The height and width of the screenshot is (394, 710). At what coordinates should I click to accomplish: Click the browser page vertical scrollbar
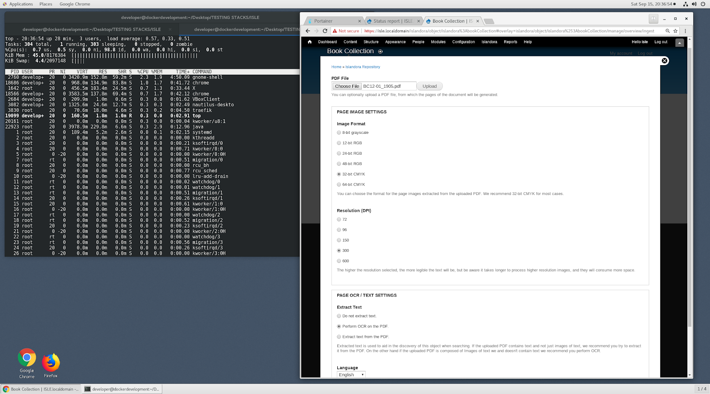click(x=690, y=186)
